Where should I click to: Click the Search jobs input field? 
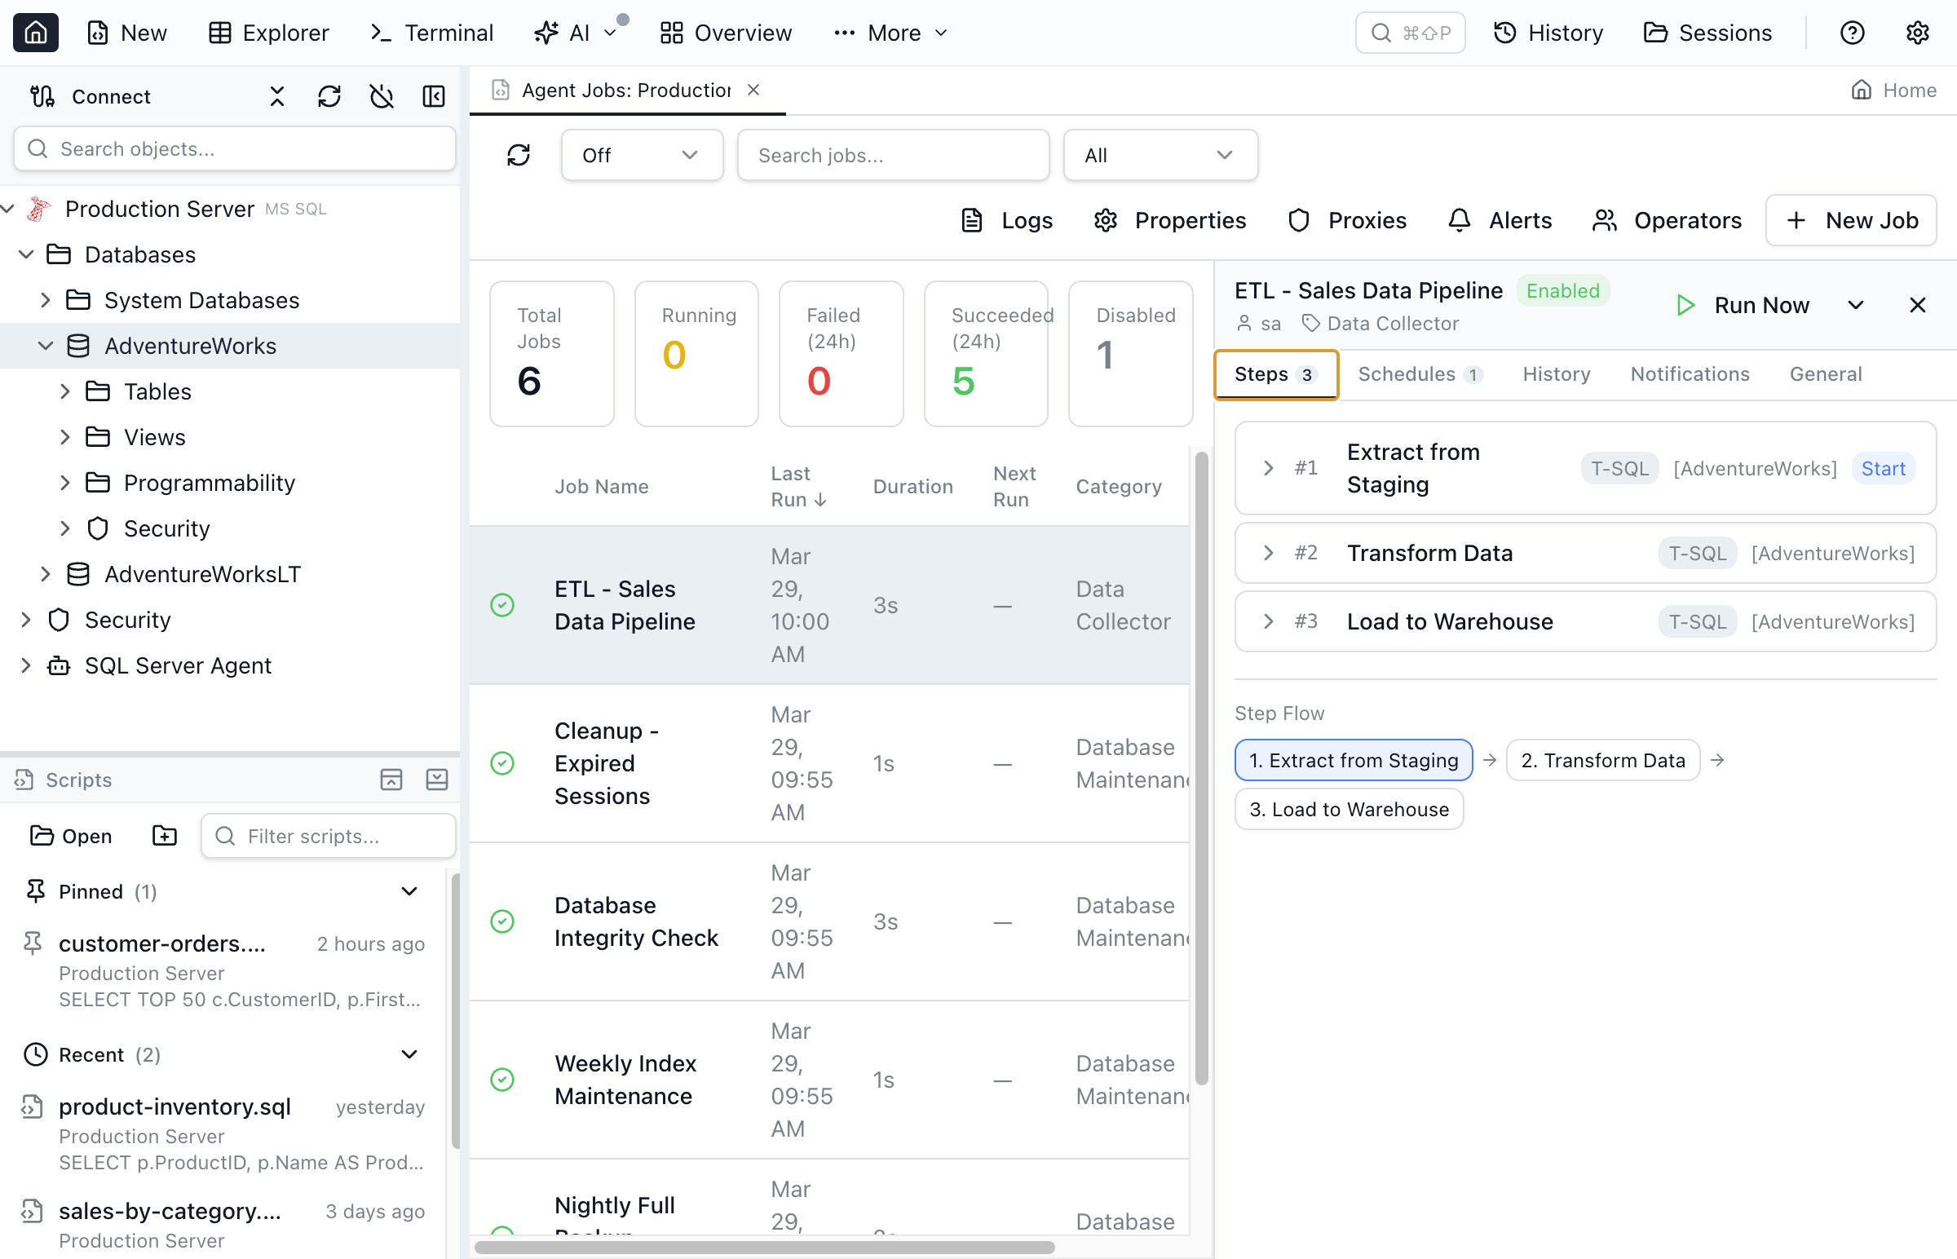click(893, 154)
